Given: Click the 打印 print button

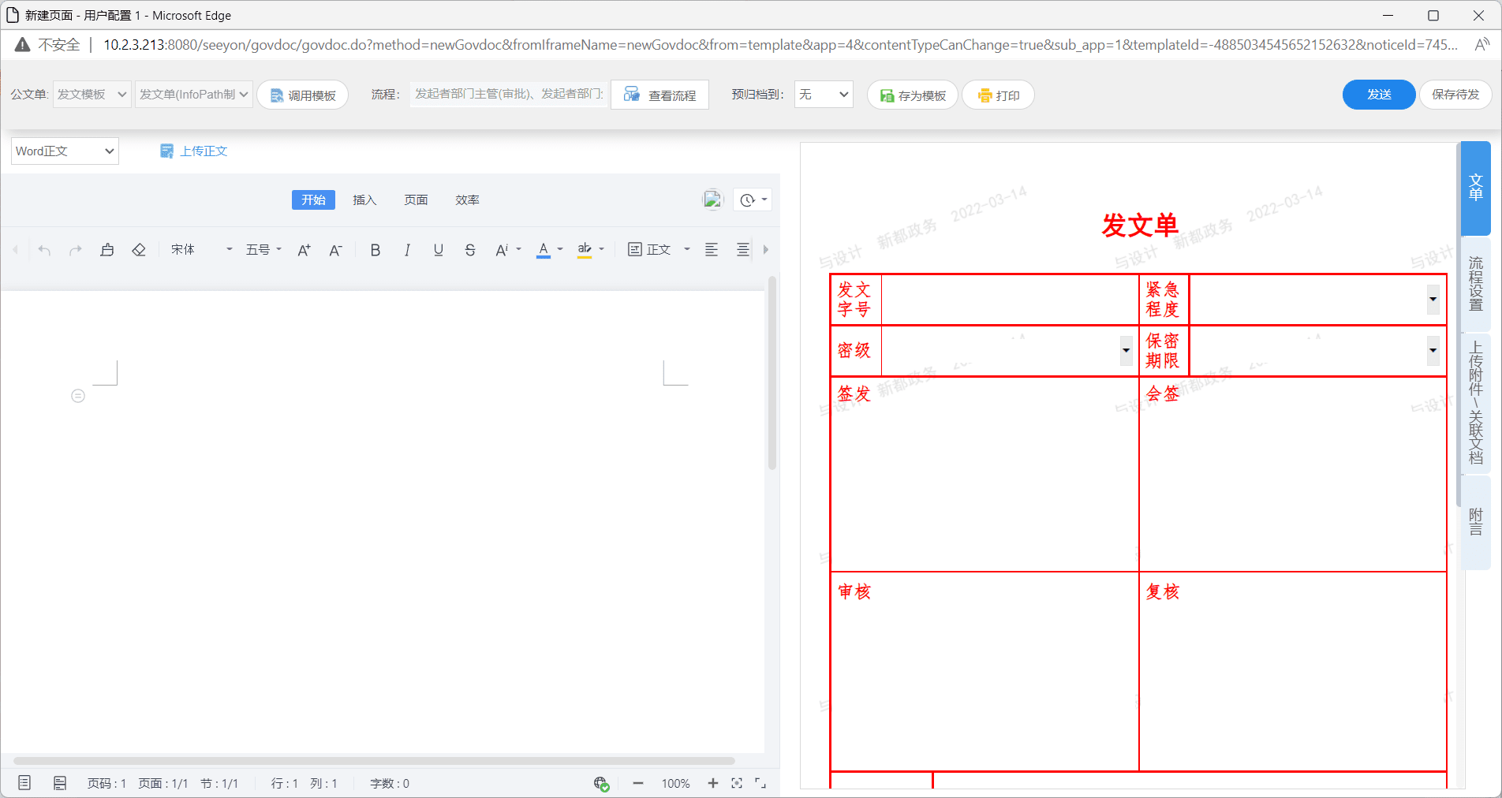Looking at the screenshot, I should [999, 95].
